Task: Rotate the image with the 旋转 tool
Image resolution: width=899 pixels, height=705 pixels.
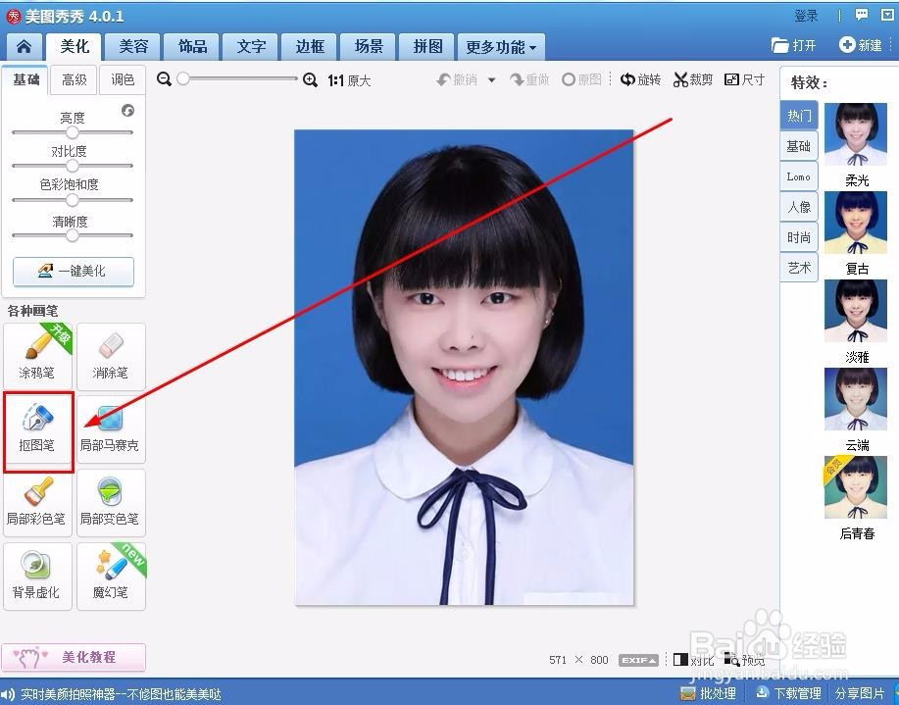Action: coord(640,79)
